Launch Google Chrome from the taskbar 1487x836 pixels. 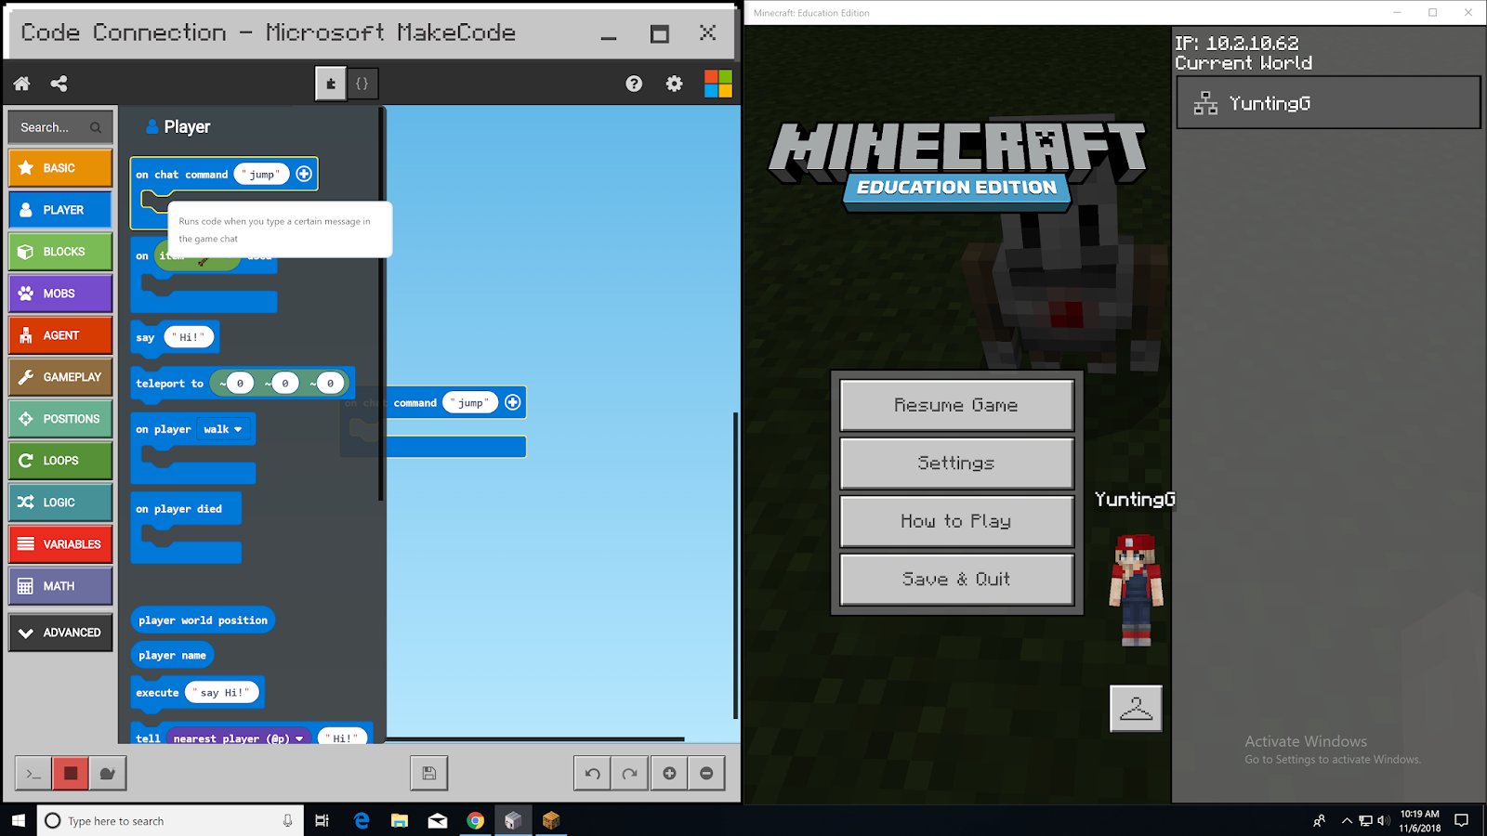(475, 820)
